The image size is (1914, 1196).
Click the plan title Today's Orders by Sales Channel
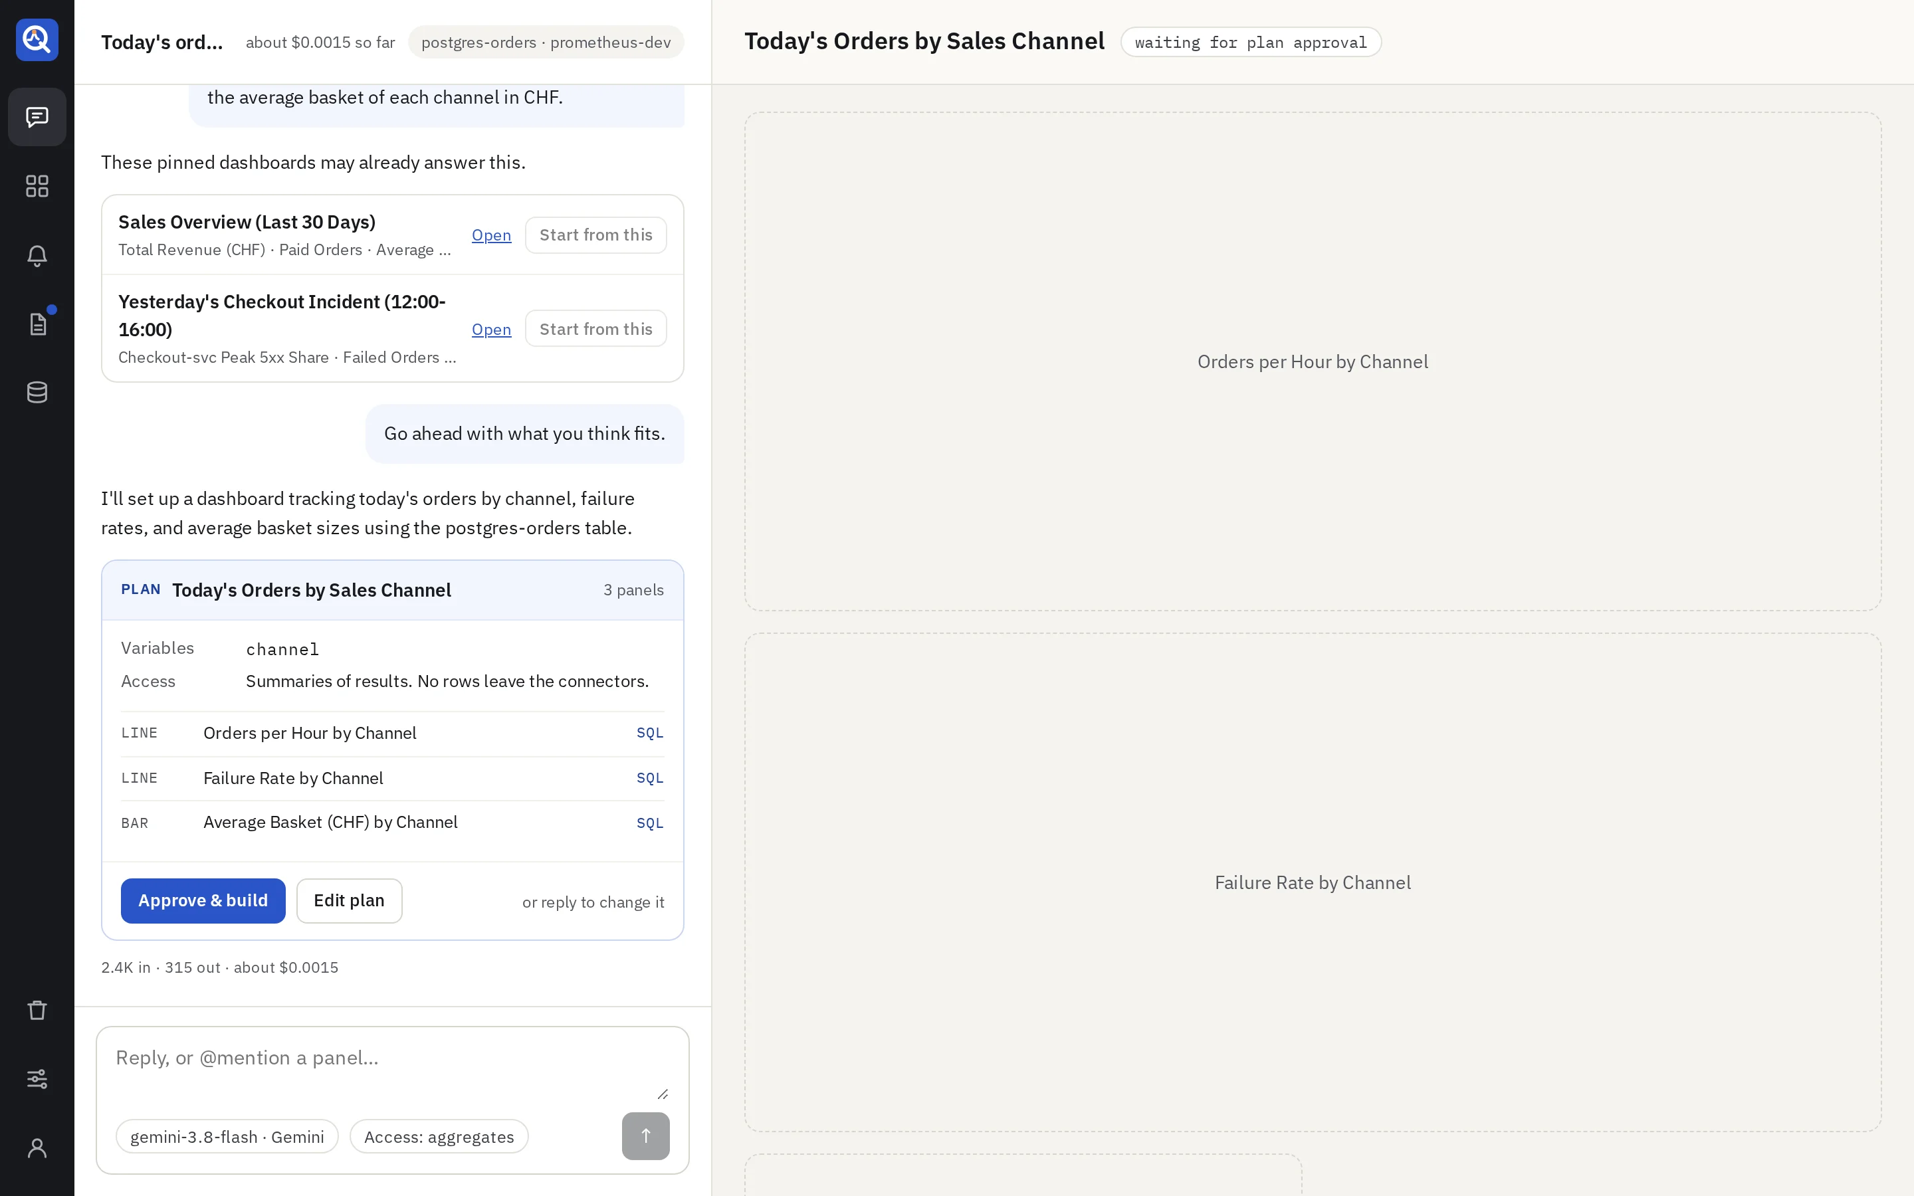coord(312,590)
